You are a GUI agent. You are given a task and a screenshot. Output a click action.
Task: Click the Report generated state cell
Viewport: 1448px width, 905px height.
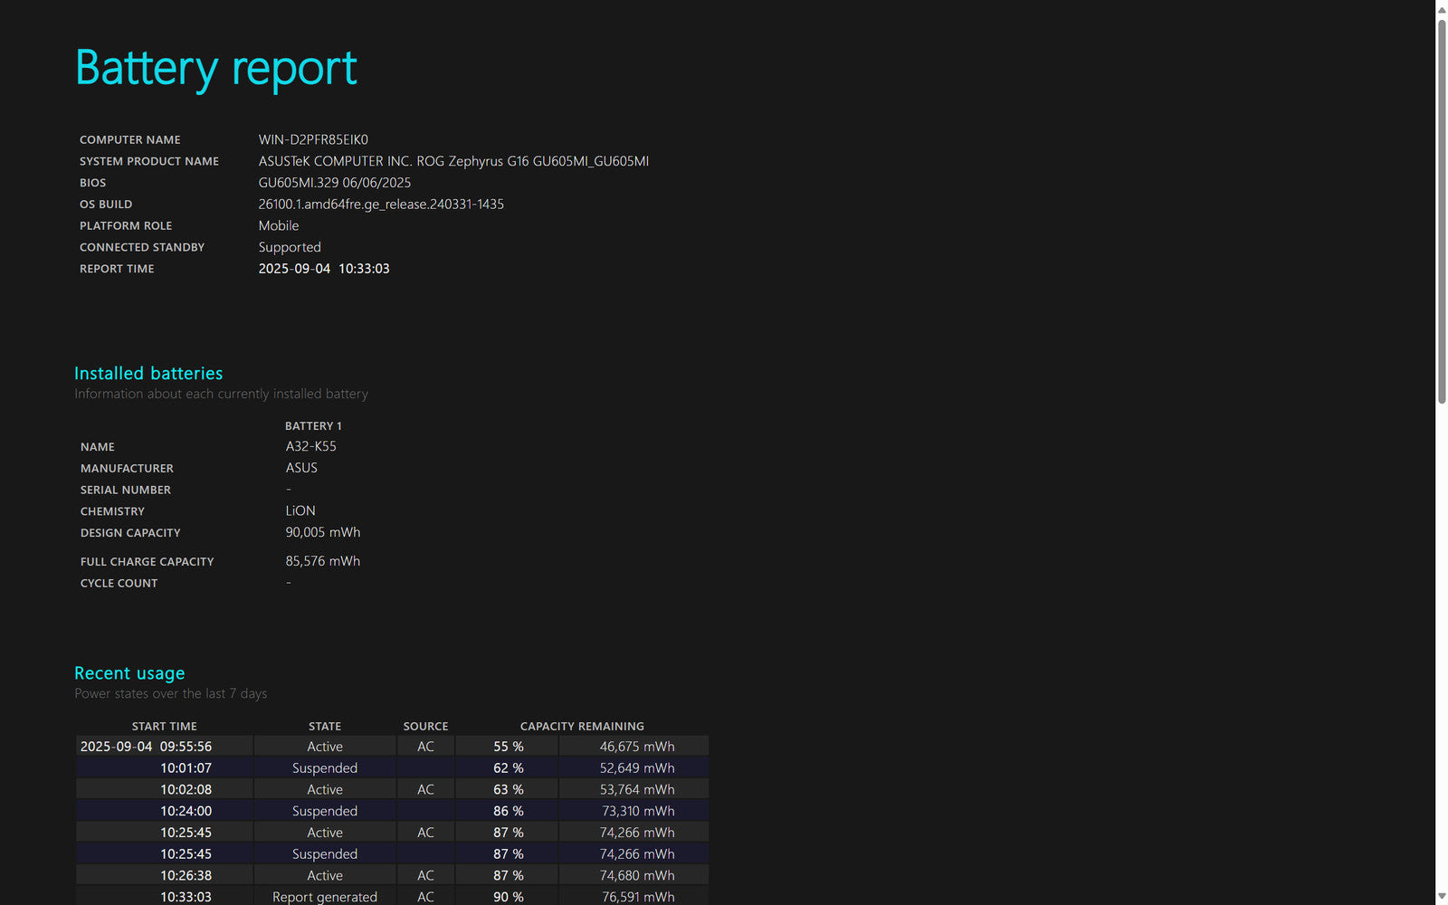325,897
